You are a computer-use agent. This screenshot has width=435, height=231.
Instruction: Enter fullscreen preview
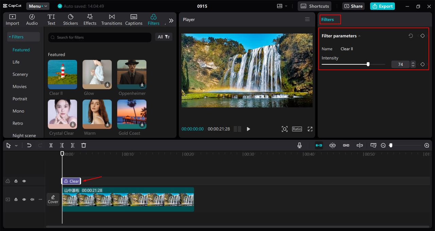pos(310,129)
